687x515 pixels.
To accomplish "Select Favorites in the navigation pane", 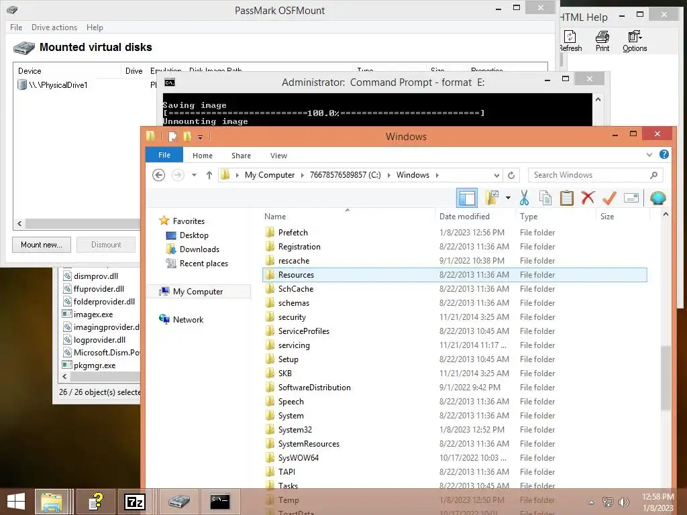I will click(189, 221).
